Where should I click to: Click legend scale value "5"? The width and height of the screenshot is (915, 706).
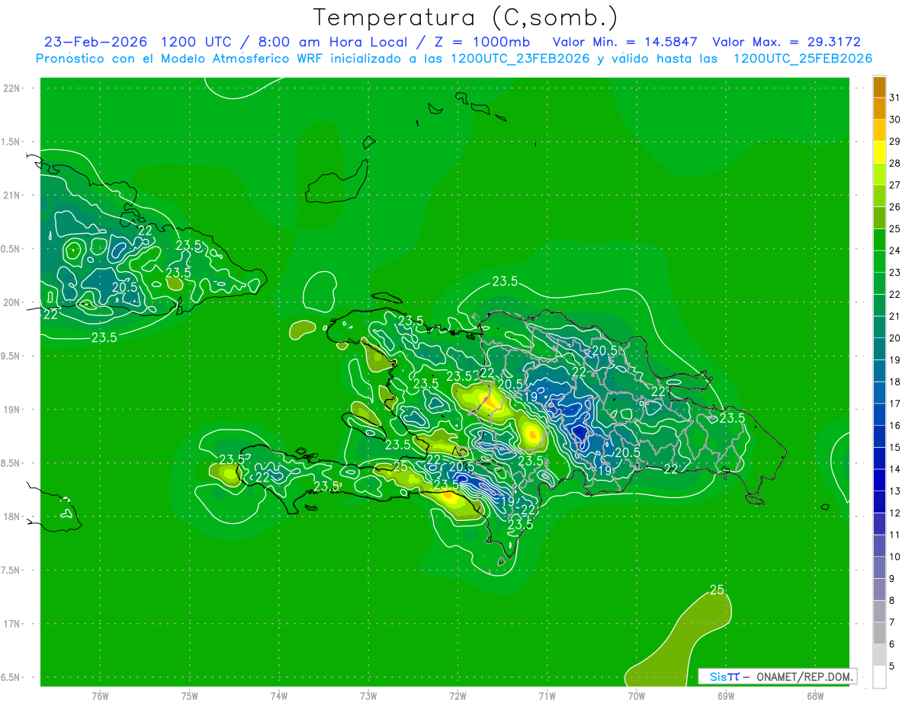click(893, 666)
